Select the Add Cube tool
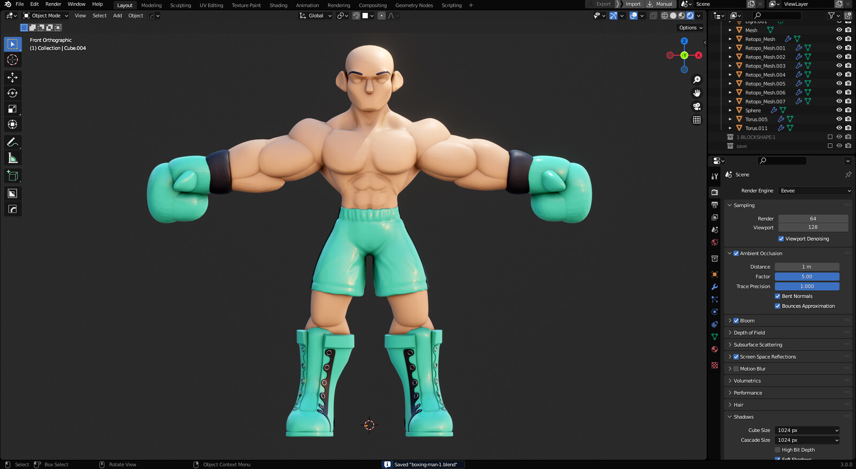The width and height of the screenshot is (856, 469). (x=12, y=176)
